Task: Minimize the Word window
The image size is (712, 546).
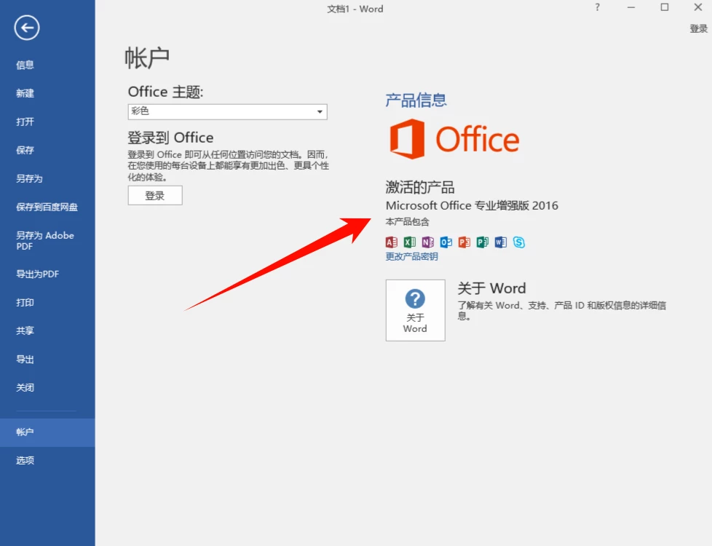Action: (x=630, y=7)
